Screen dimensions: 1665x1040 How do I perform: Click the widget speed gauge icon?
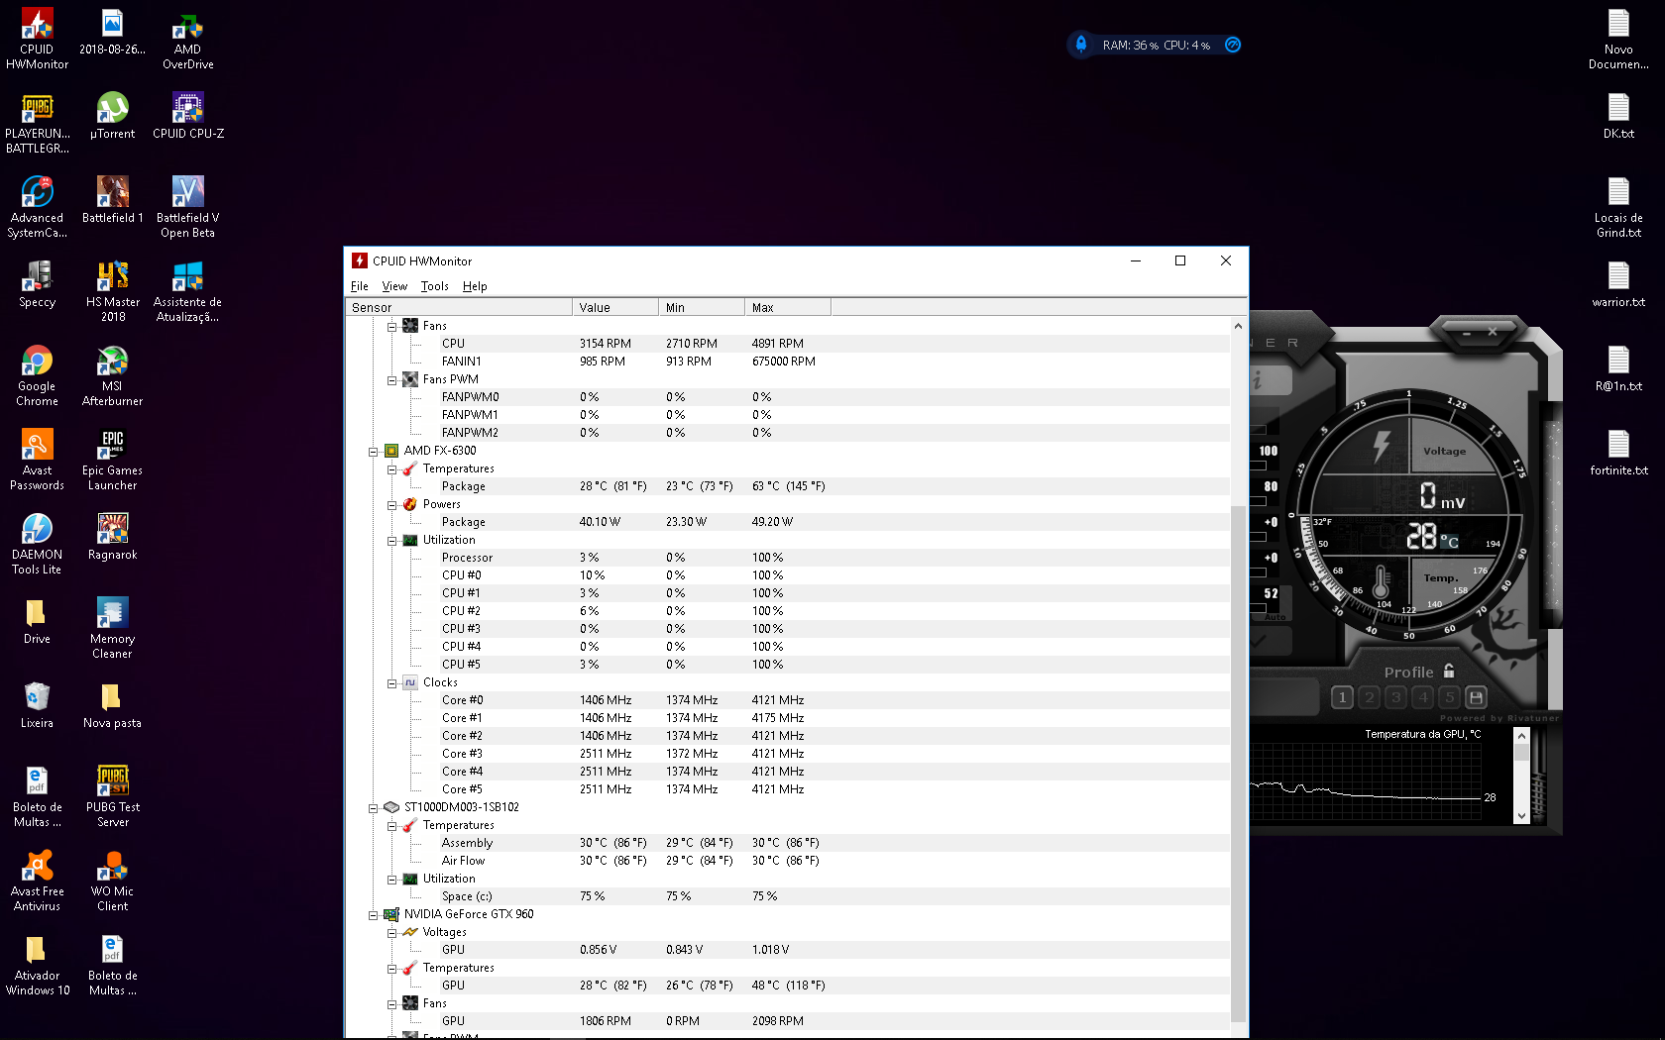click(x=1233, y=45)
